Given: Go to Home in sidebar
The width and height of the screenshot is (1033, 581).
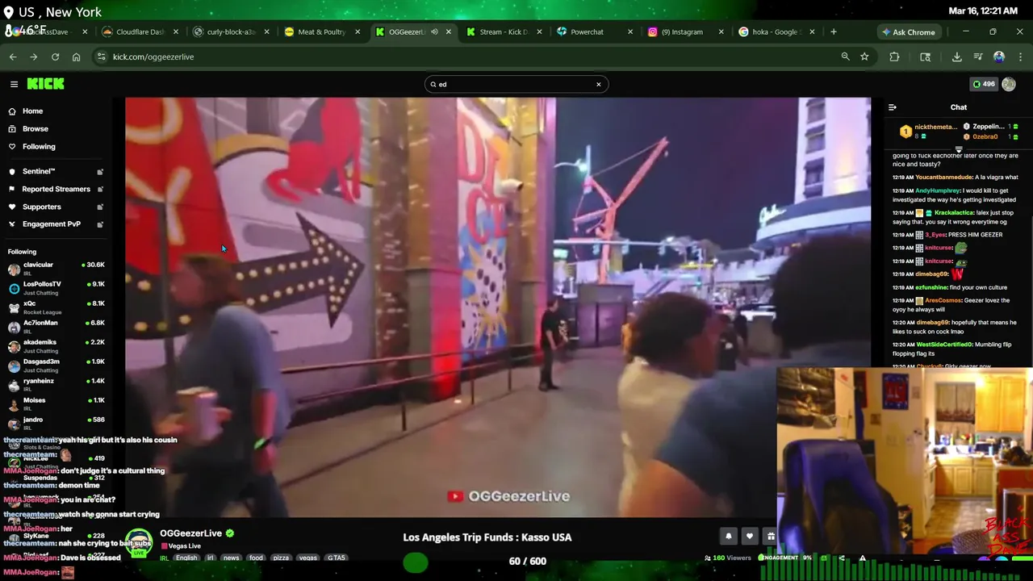Looking at the screenshot, I should pos(32,111).
